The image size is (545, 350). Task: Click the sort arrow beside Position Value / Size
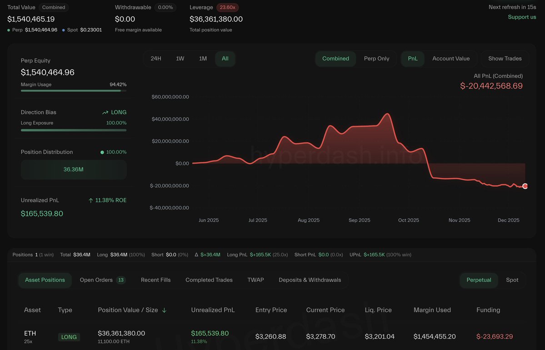click(x=164, y=310)
